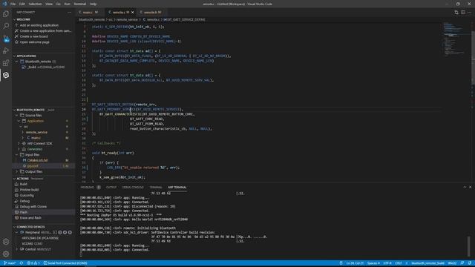Screen dimensions: 475x267
Task: Click Create a new board
Action: 33,36
